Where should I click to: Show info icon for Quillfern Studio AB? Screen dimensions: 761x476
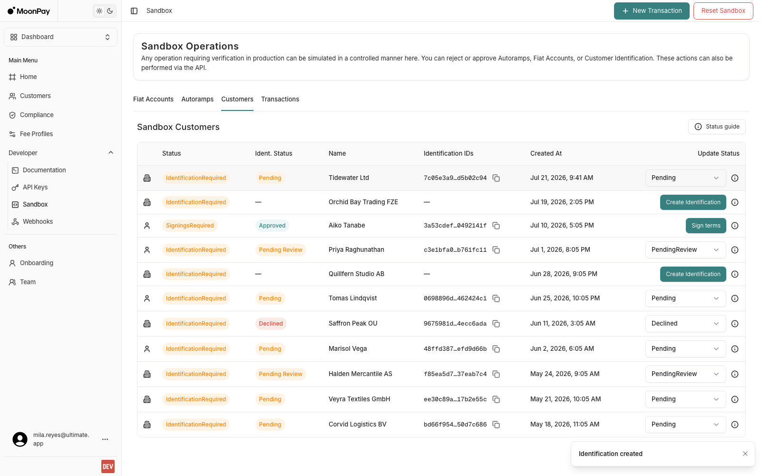tap(735, 274)
